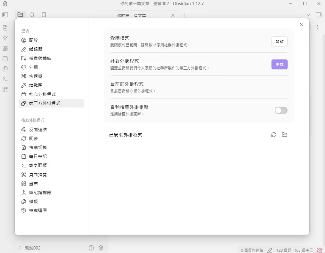Click the settings gear icon
Image resolution: width=325 pixels, height=253 pixels.
[101, 248]
